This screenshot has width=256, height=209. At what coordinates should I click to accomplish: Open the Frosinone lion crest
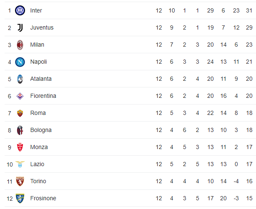tap(20, 199)
